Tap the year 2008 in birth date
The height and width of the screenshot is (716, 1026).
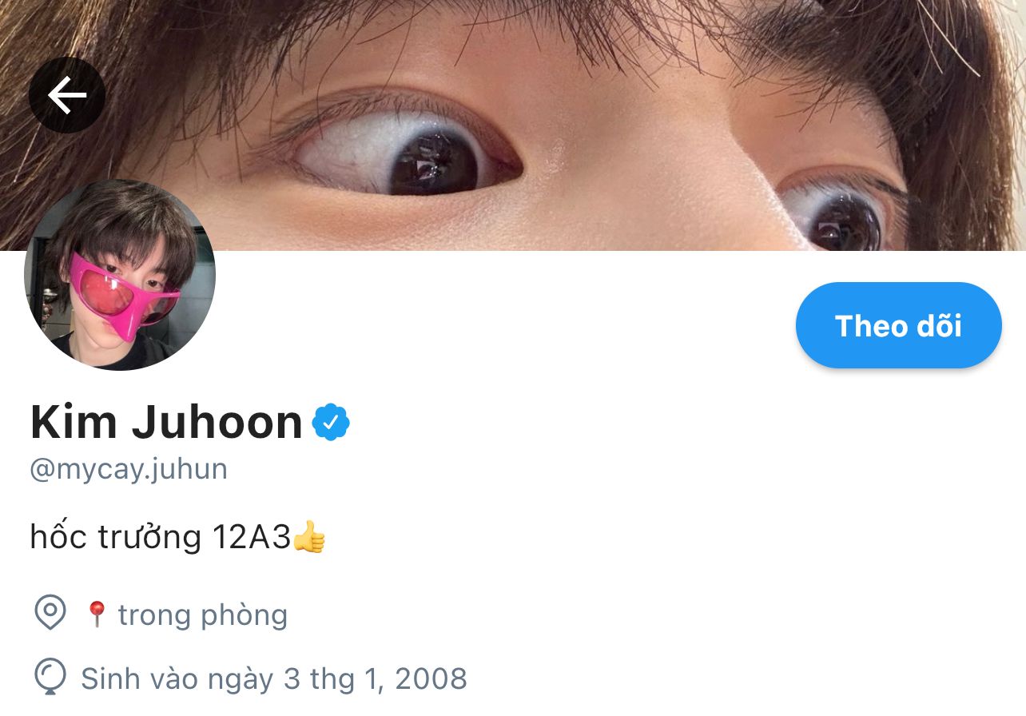pyautogui.click(x=431, y=678)
